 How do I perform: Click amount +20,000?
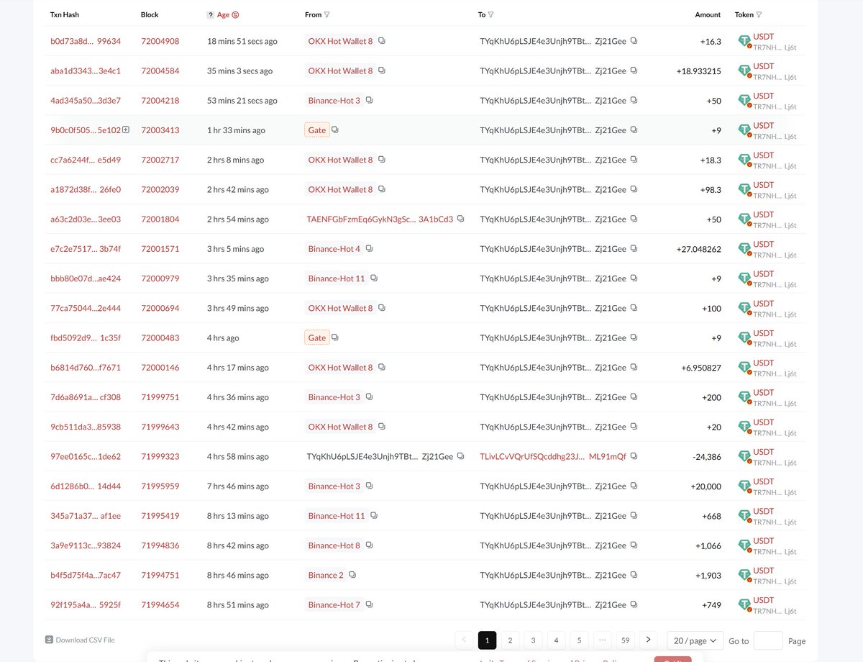706,486
